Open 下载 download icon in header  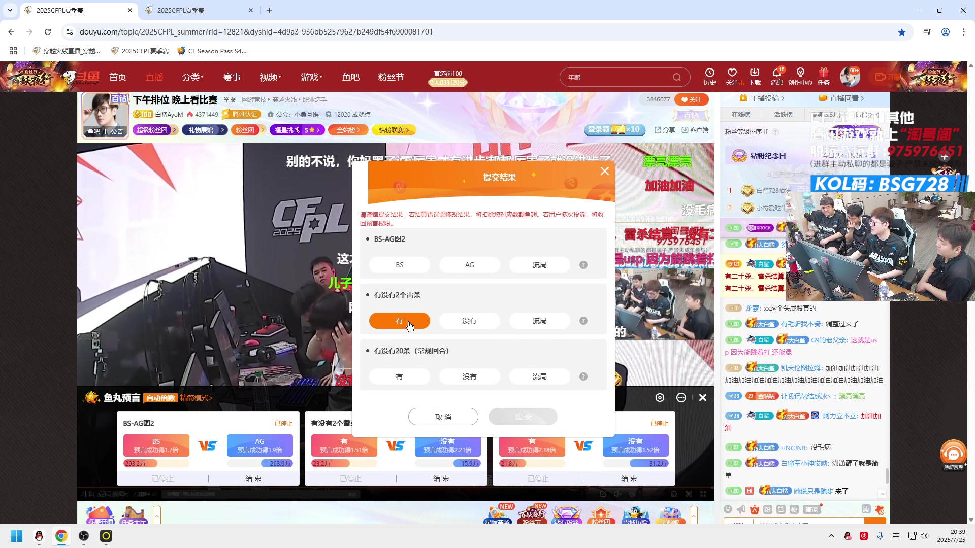tap(755, 77)
